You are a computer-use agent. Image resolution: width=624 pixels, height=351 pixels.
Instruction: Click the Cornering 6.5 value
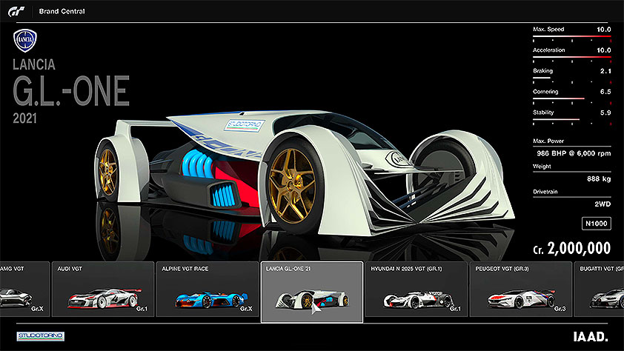point(605,92)
